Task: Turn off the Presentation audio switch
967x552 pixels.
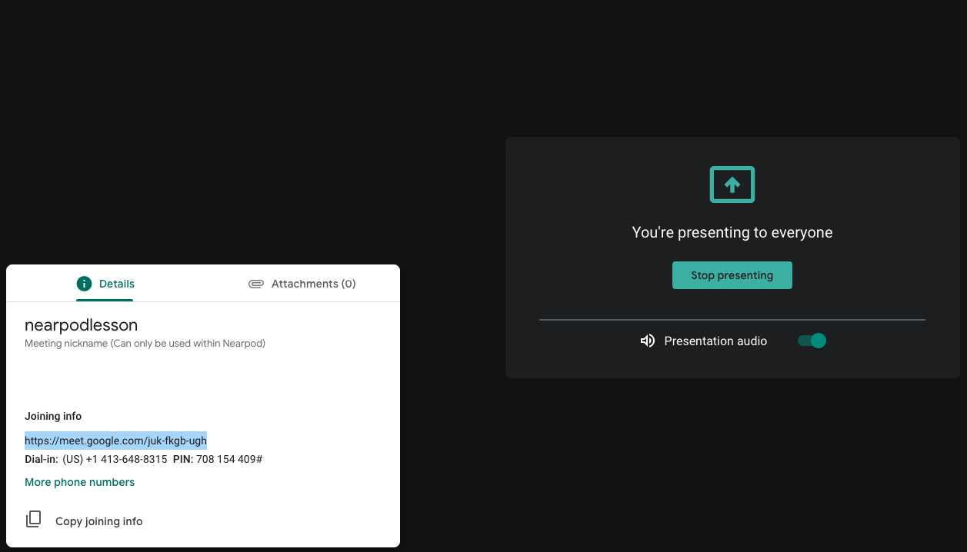Action: pos(812,341)
